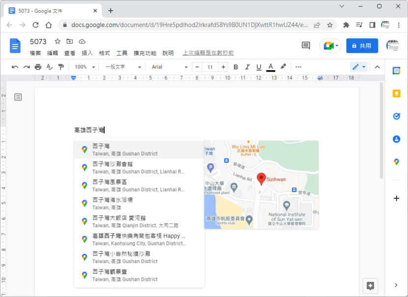Click the Explore button at bottom right

370,286
